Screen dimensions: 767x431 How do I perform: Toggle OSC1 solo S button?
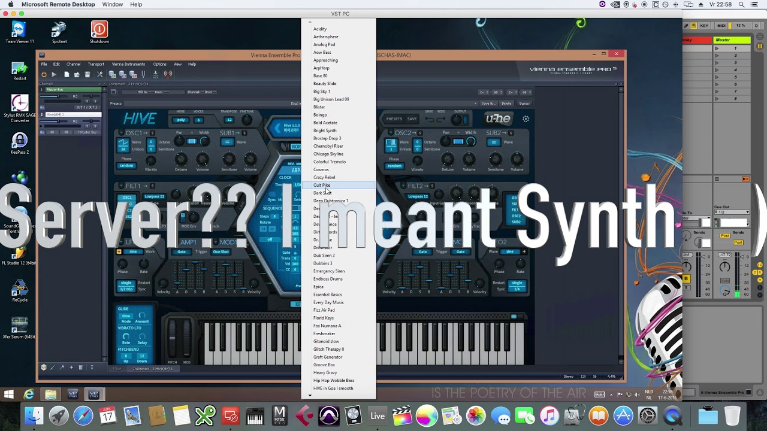click(152, 133)
